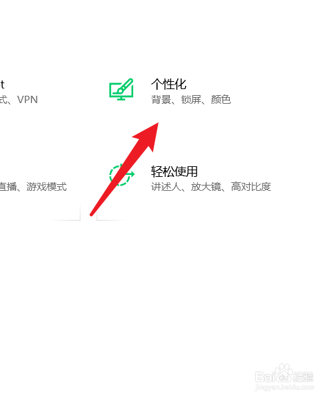The image size is (333, 399).
Task: Select the 个性化 settings title
Action: [x=168, y=84]
